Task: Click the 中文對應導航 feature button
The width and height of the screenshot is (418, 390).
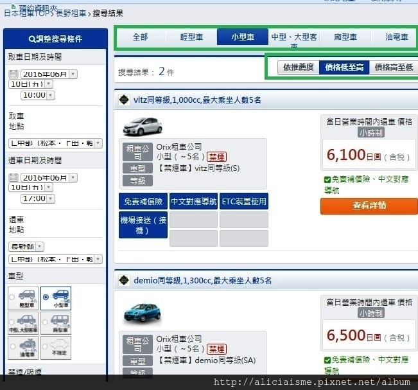Action: click(193, 201)
